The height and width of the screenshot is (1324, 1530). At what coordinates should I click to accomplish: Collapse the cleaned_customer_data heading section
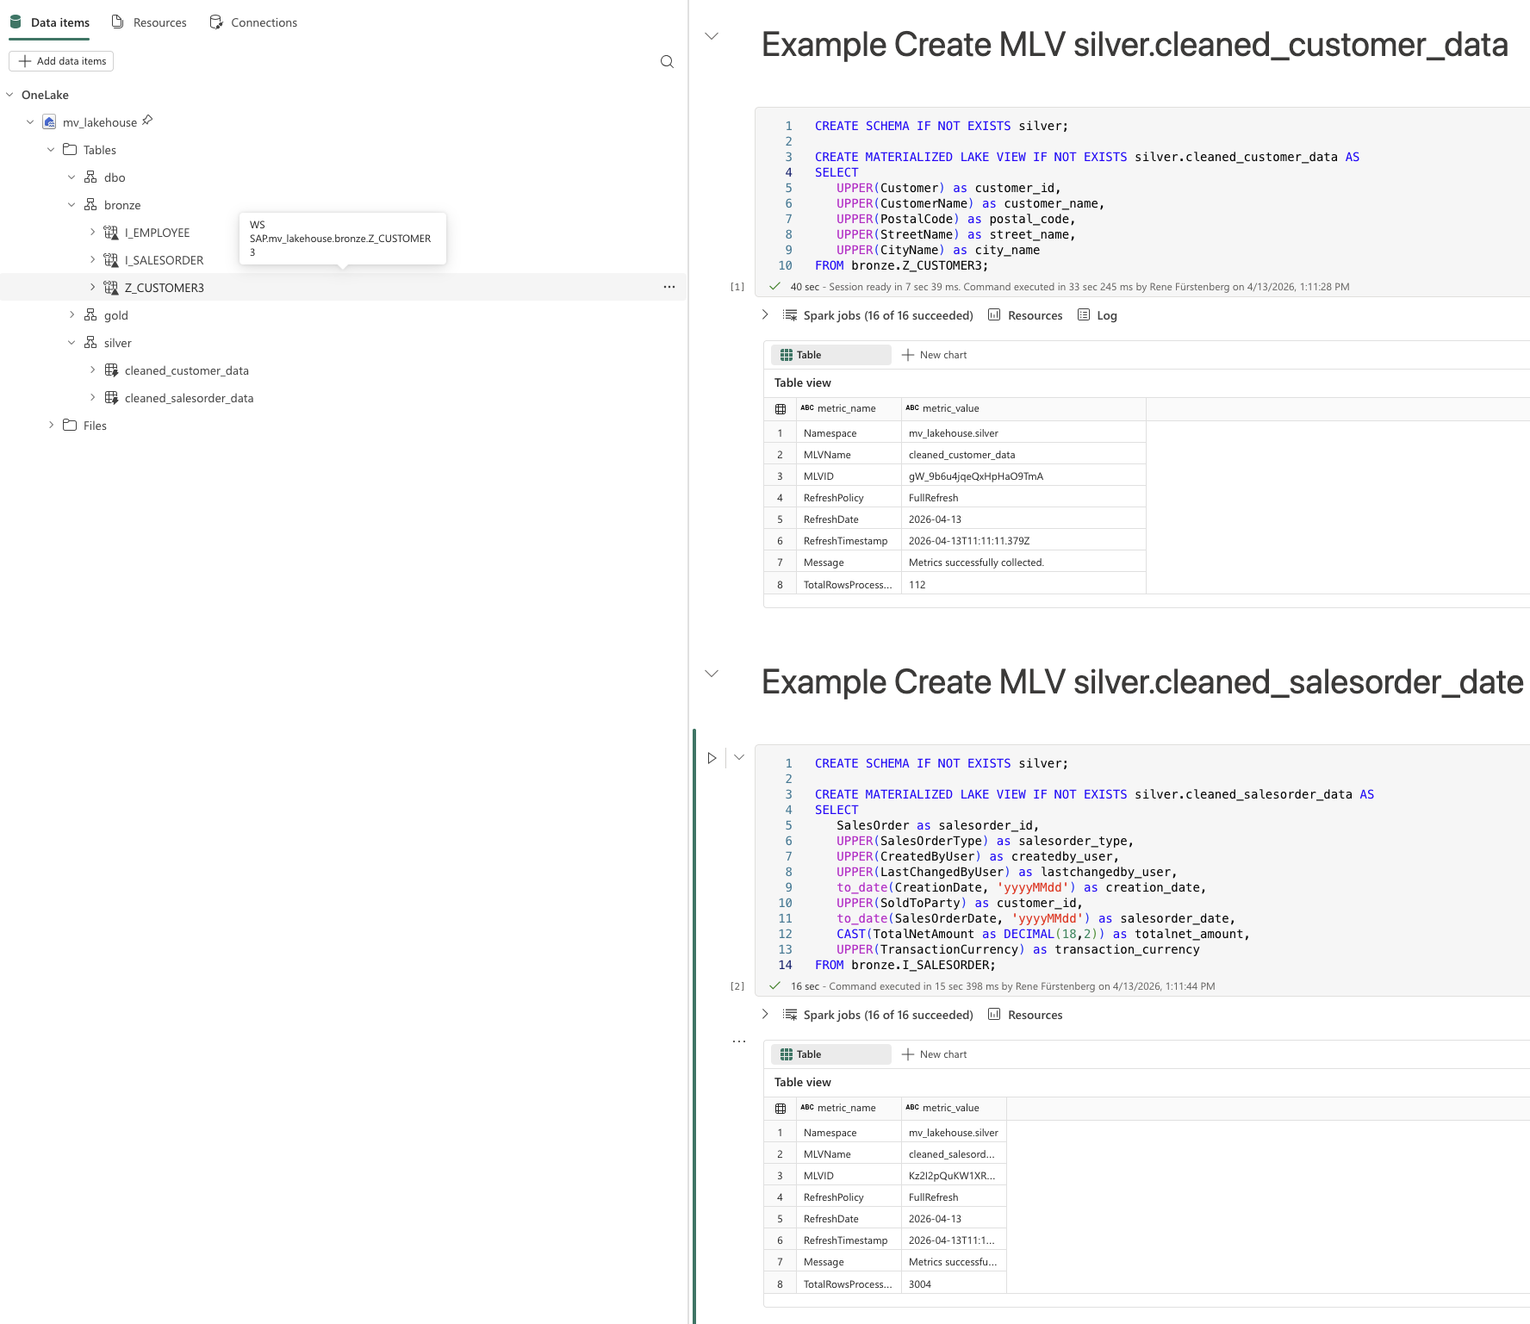pyautogui.click(x=712, y=36)
